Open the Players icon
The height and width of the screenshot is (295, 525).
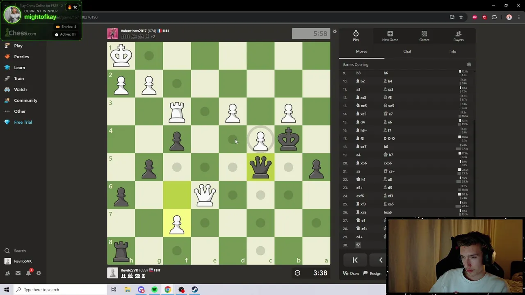point(459,36)
